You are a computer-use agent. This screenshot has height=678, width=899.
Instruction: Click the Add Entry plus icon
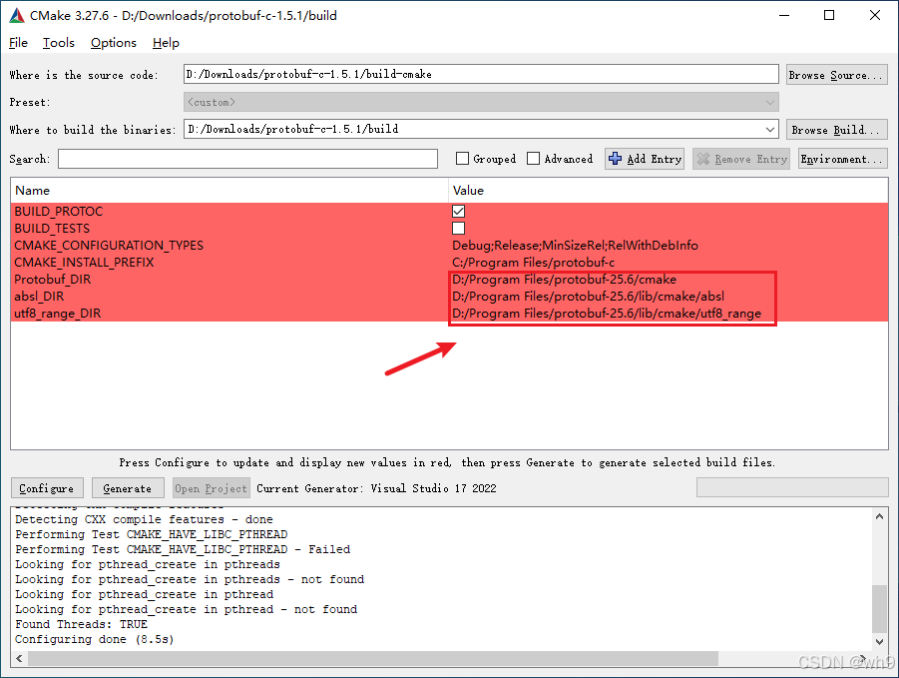coord(616,158)
